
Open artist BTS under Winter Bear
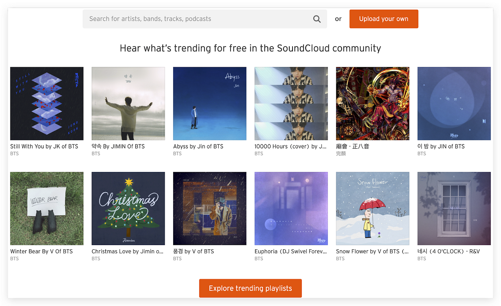point(14,259)
